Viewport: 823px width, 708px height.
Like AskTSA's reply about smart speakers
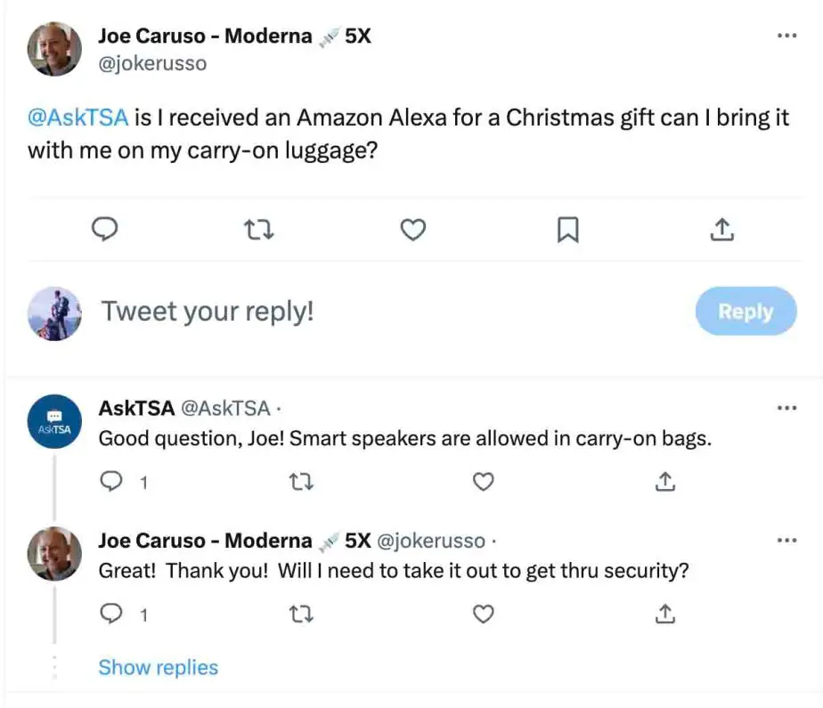[484, 482]
